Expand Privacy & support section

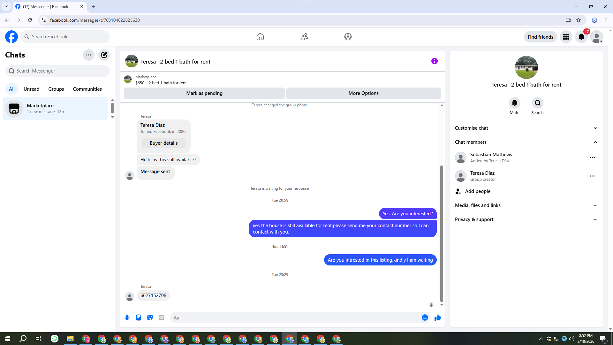pyautogui.click(x=595, y=219)
